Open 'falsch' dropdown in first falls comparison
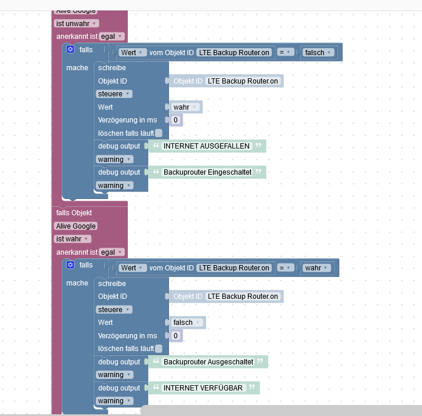This screenshot has height=416, width=422. [318, 52]
